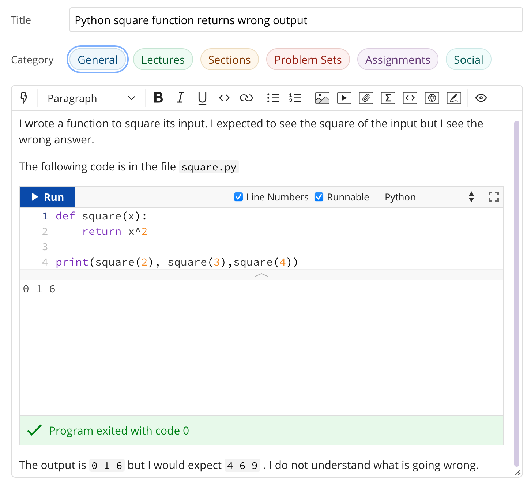The image size is (531, 485).
Task: Insert a video with the play icon
Action: tap(344, 98)
